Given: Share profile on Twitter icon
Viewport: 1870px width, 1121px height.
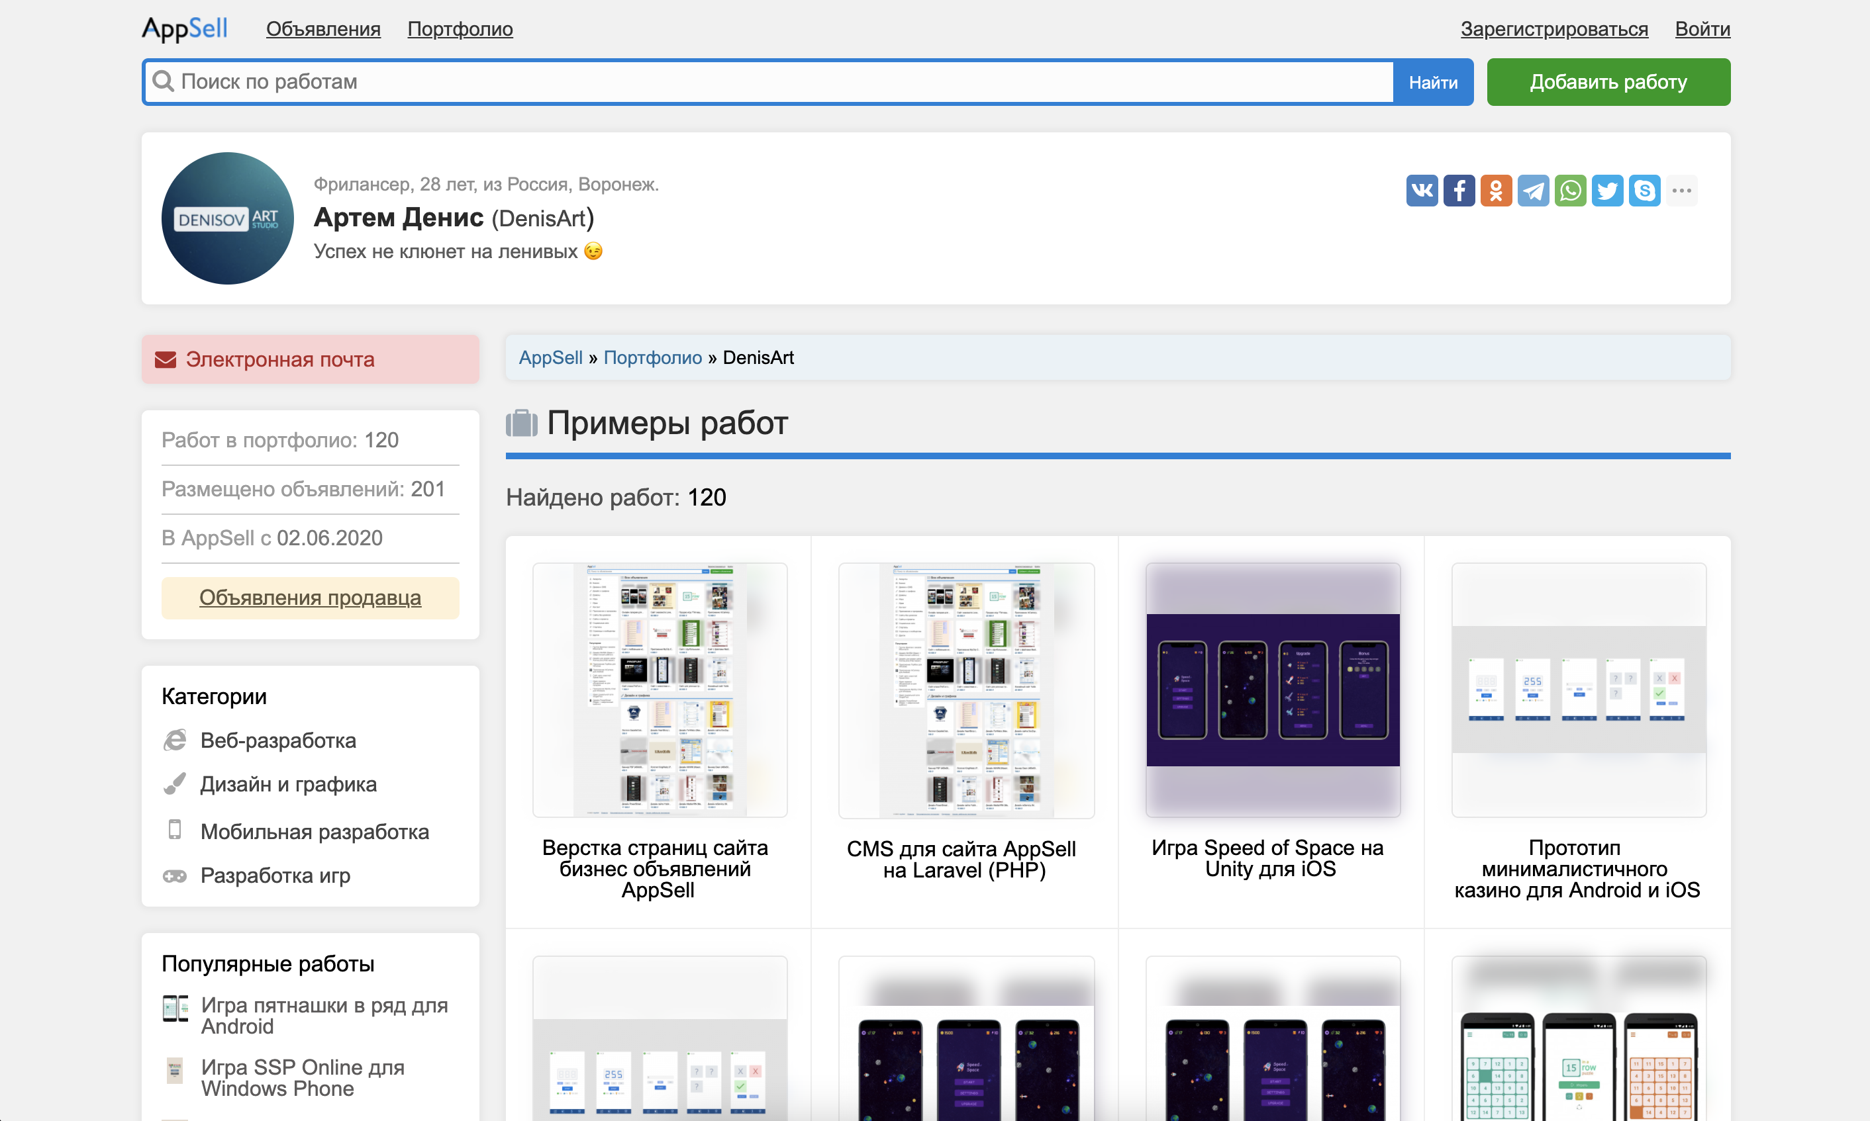Looking at the screenshot, I should tap(1607, 191).
